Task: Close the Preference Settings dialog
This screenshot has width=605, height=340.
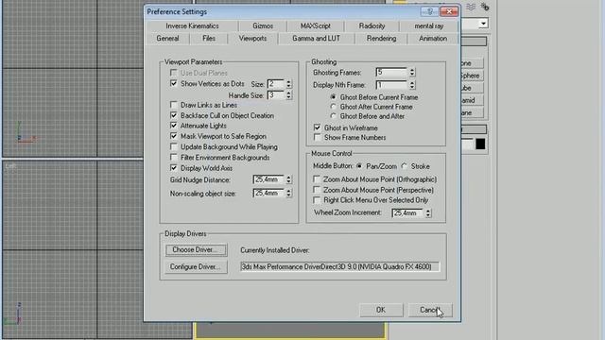Action: pos(449,11)
